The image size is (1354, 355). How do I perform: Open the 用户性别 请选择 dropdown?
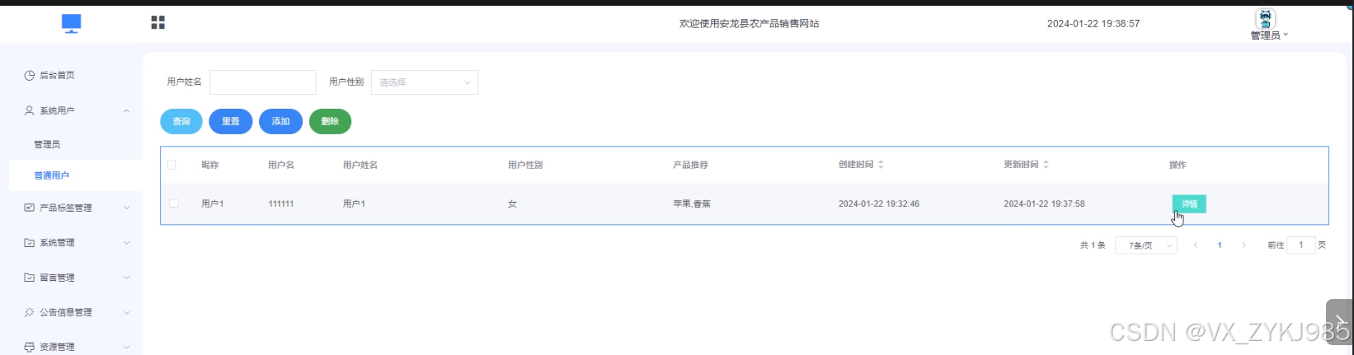point(425,82)
